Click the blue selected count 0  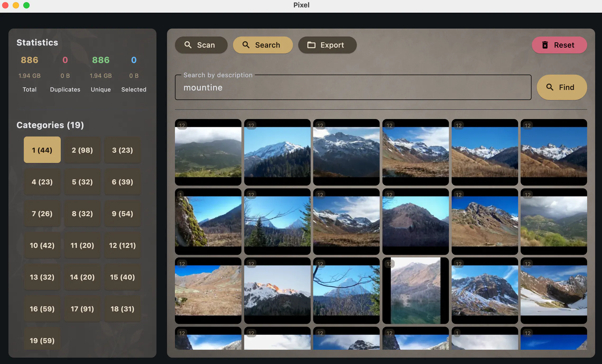(134, 60)
